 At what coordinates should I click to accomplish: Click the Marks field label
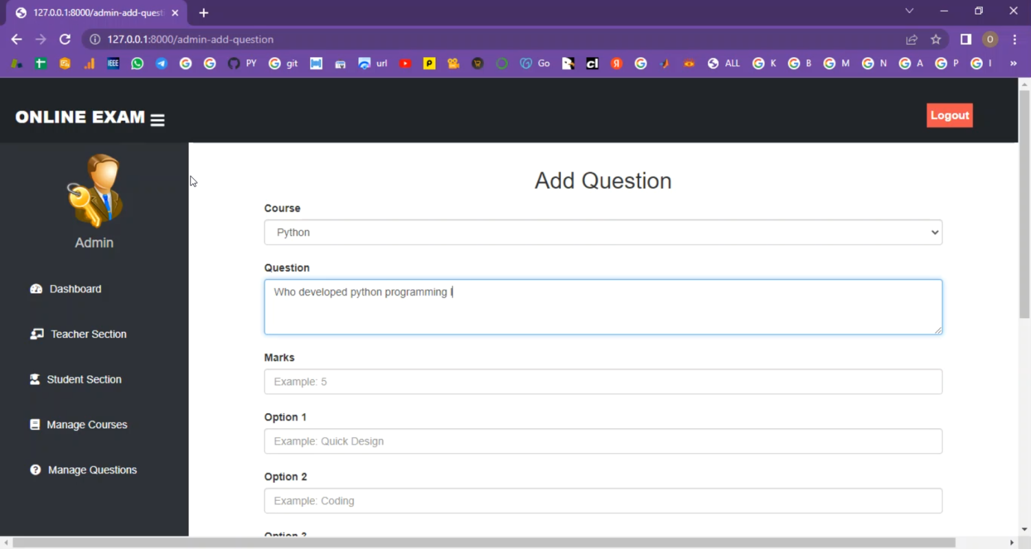pyautogui.click(x=279, y=357)
